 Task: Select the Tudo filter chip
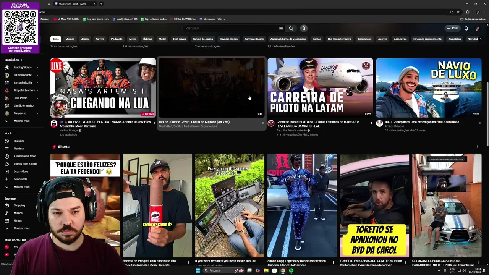click(x=56, y=39)
